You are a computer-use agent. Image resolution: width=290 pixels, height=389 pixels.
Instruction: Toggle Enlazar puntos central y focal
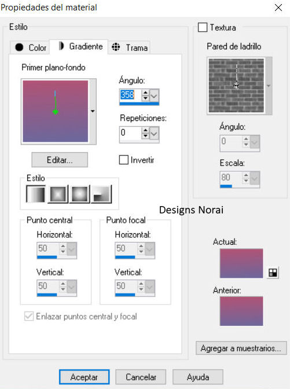tap(29, 316)
